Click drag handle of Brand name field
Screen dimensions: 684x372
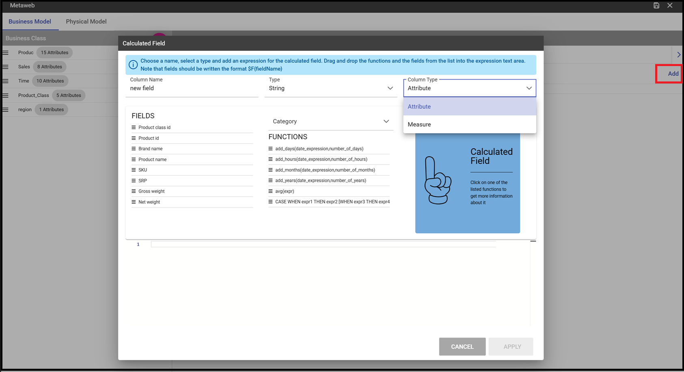(x=134, y=149)
